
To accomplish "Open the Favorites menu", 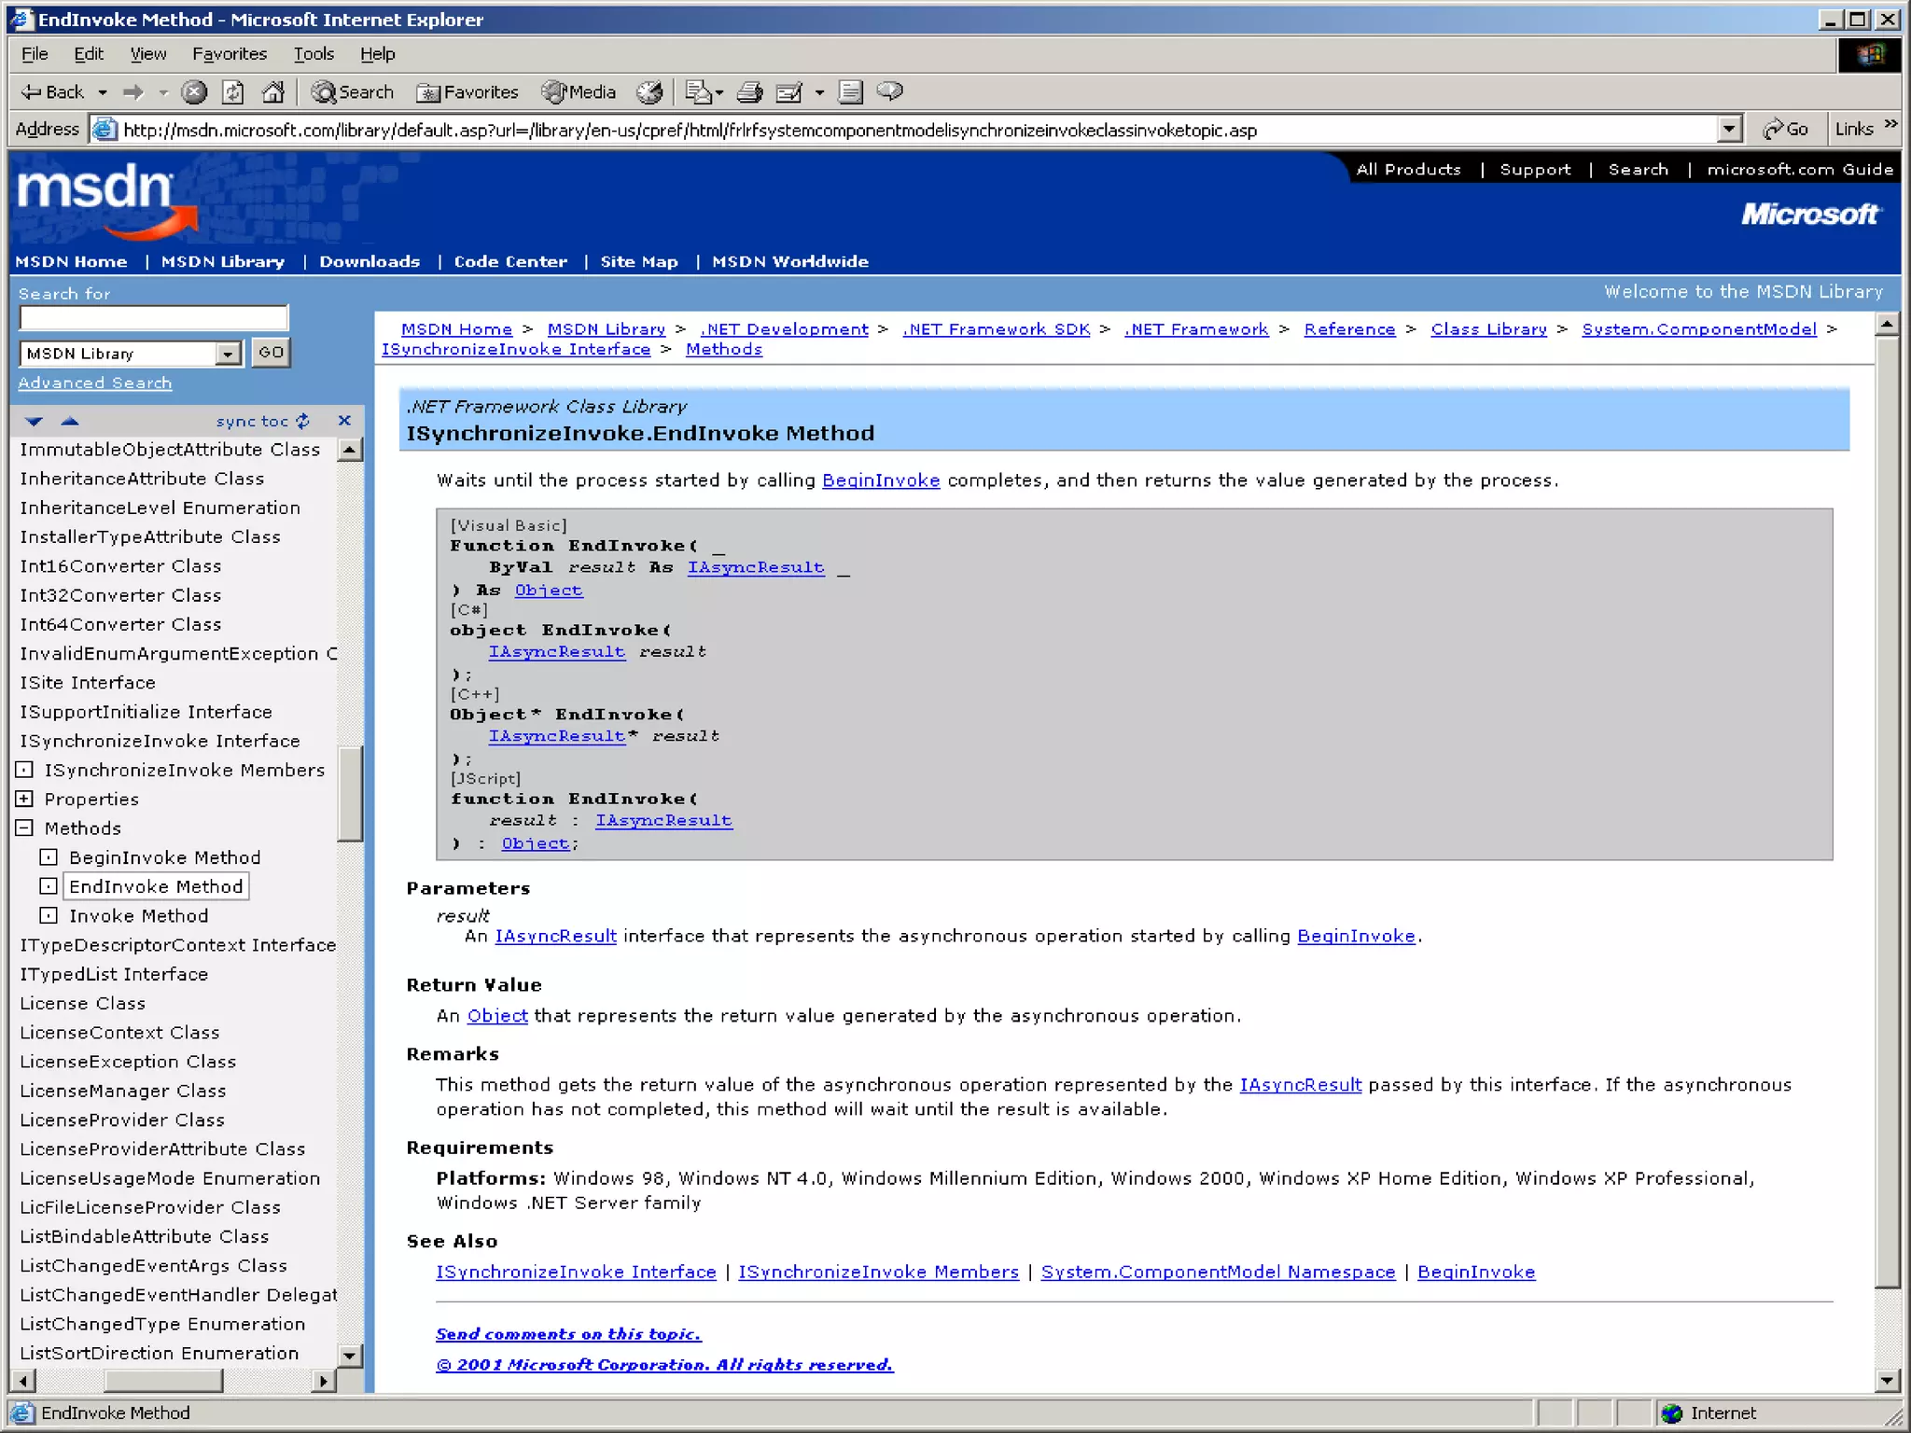I will coord(229,54).
